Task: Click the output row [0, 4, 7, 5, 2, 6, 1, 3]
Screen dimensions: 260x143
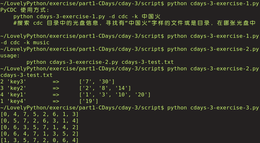Action: 39,114
